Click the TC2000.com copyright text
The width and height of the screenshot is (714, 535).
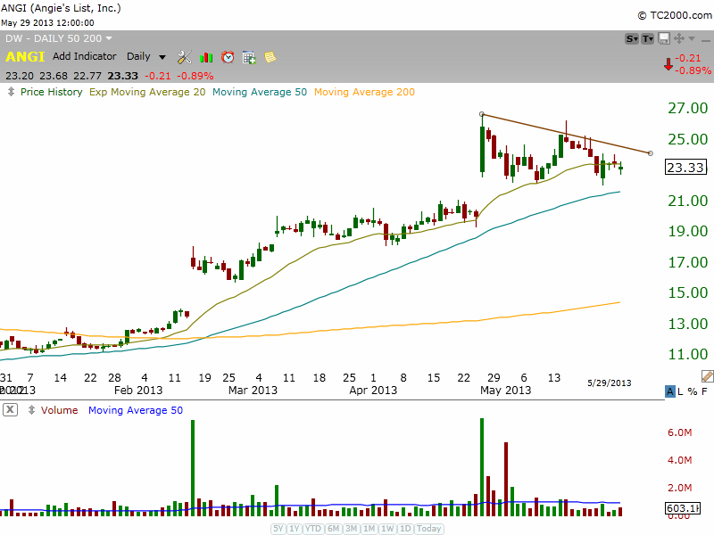pyautogui.click(x=675, y=15)
